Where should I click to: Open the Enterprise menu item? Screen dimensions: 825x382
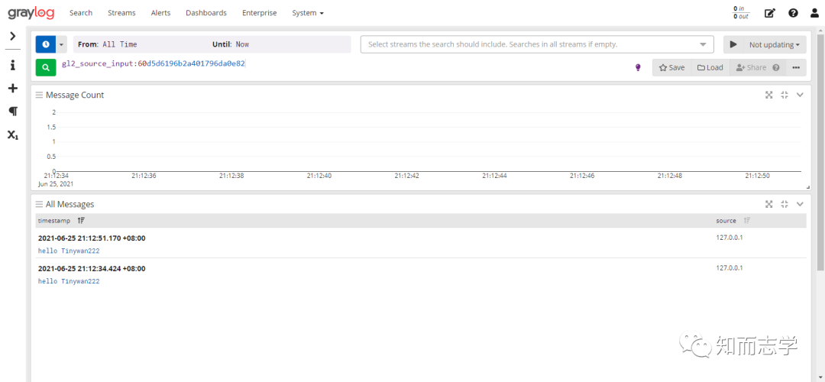point(260,13)
